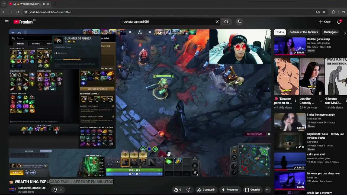Screen dimensions: 347x195
Task: Open the browser extensions puzzle icon
Action: point(333,12)
